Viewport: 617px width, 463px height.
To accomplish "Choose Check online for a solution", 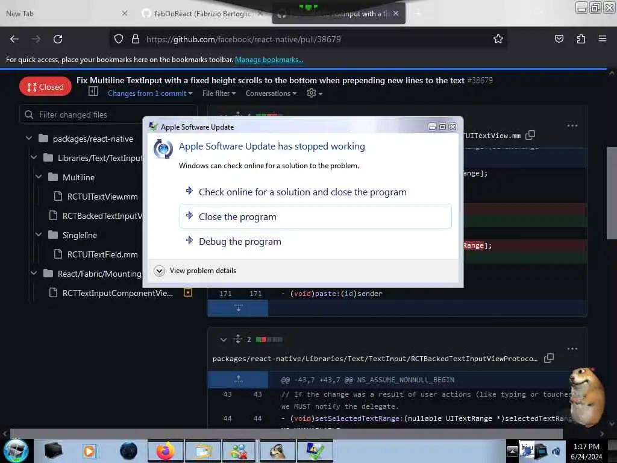I will pyautogui.click(x=316, y=192).
